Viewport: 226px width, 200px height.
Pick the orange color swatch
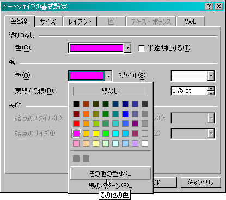[86, 114]
